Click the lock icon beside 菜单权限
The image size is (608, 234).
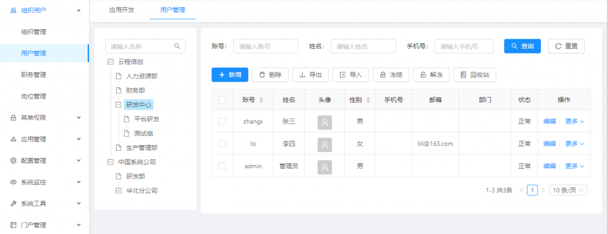13,118
